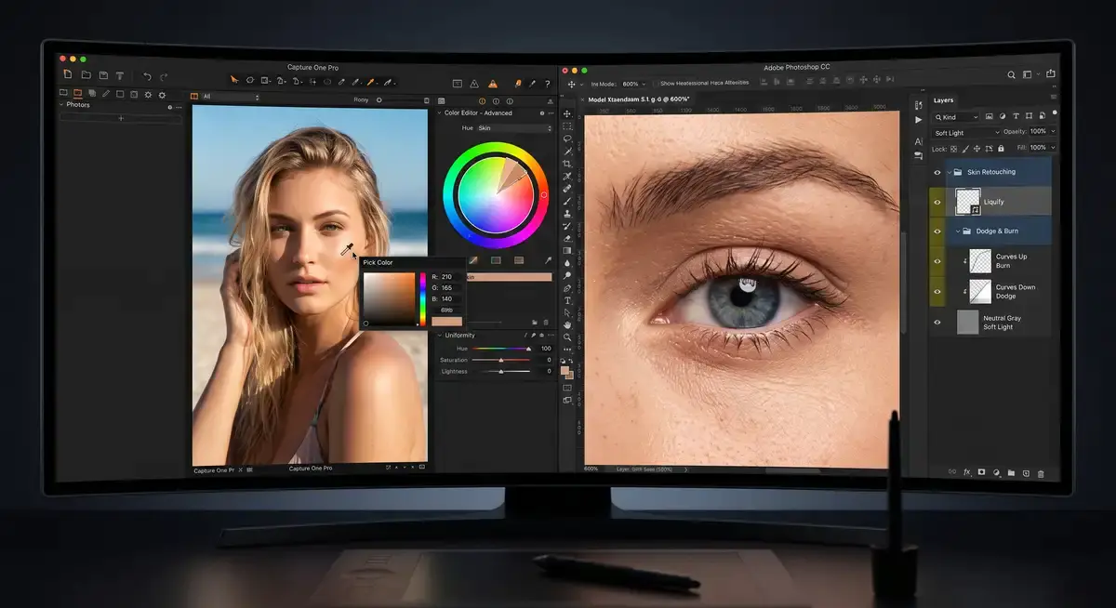1116x608 pixels.
Task: Select the first Capture One Pr bottom tab
Action: pos(214,470)
